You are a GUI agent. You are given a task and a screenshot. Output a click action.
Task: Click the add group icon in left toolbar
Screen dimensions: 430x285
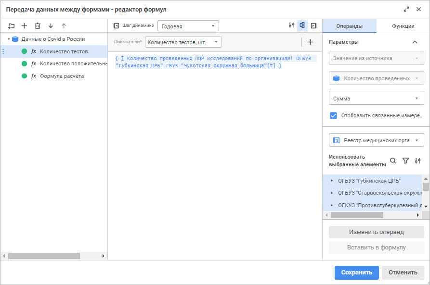[x=12, y=26]
